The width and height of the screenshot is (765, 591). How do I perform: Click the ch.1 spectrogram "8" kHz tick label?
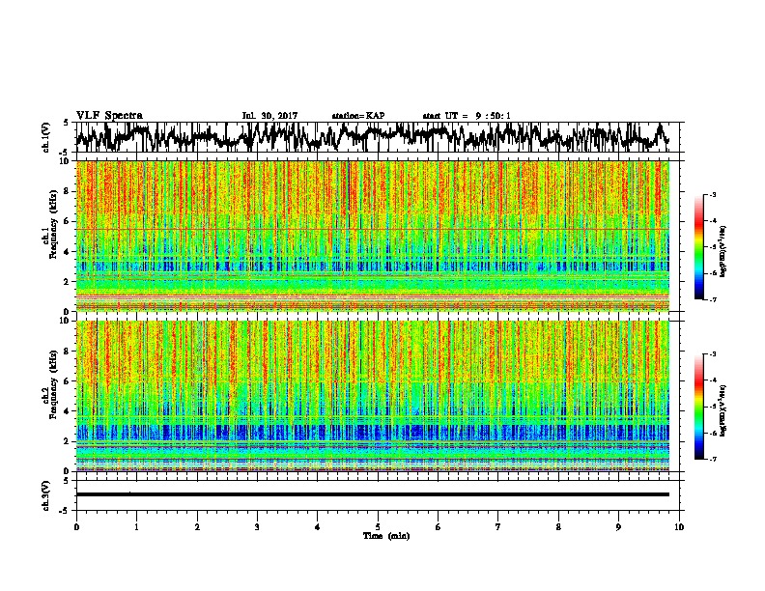[x=67, y=191]
